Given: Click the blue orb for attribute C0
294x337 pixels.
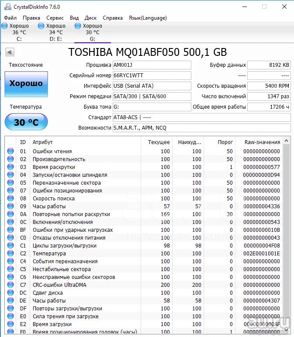Looking at the screenshot, I should pos(10,237).
